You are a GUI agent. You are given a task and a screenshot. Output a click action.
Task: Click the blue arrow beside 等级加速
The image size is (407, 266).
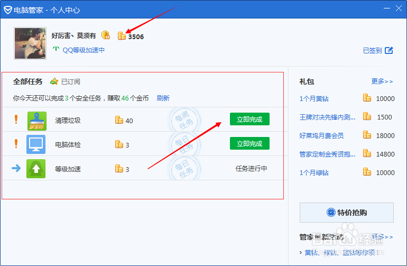click(x=16, y=168)
